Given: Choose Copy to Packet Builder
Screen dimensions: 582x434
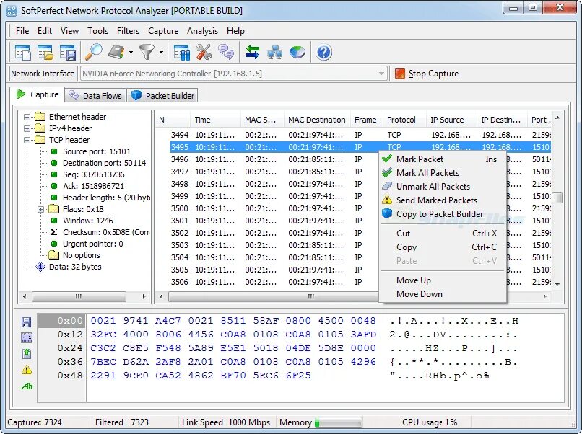Looking at the screenshot, I should point(443,214).
